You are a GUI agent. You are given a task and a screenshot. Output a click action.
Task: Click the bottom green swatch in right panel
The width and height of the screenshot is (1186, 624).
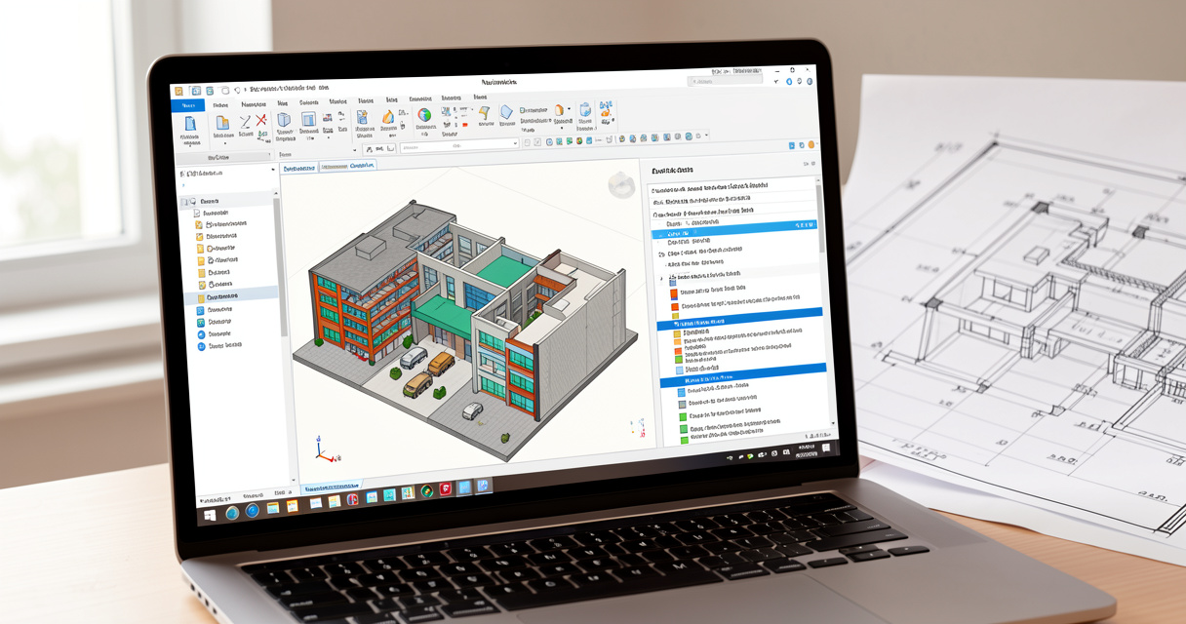tap(684, 441)
